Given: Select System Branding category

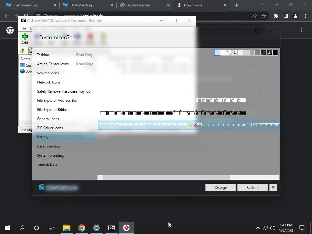Looking at the screenshot, I should coord(65,155).
